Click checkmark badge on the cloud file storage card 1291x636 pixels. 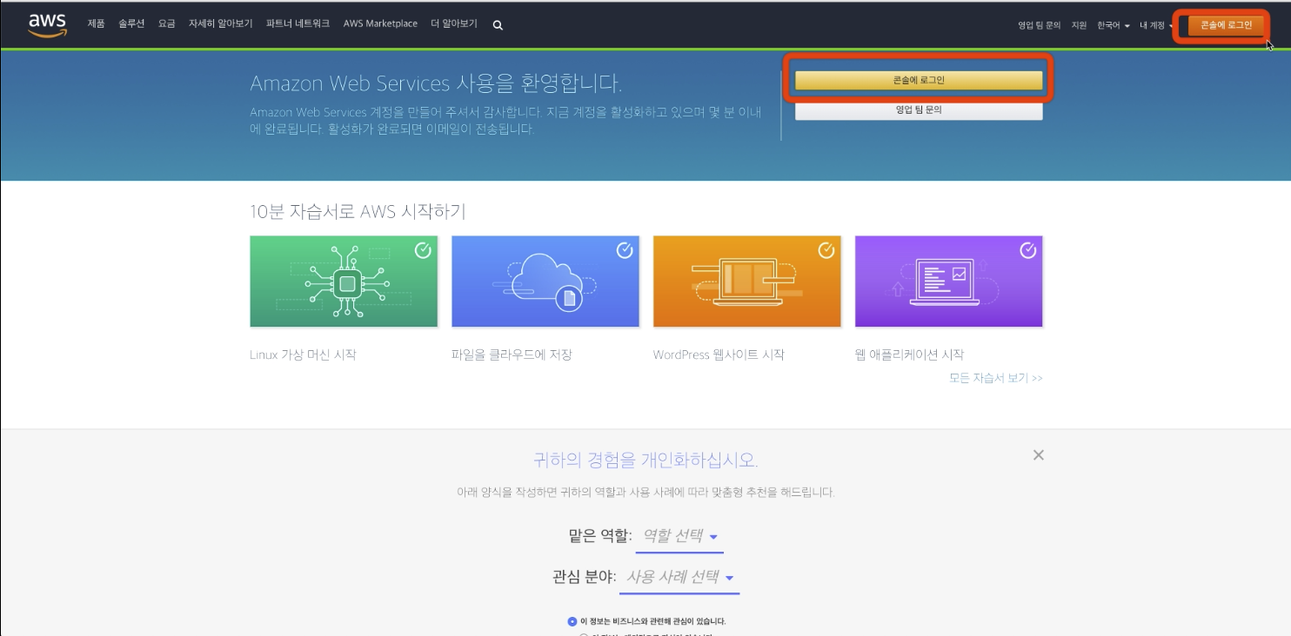(625, 250)
